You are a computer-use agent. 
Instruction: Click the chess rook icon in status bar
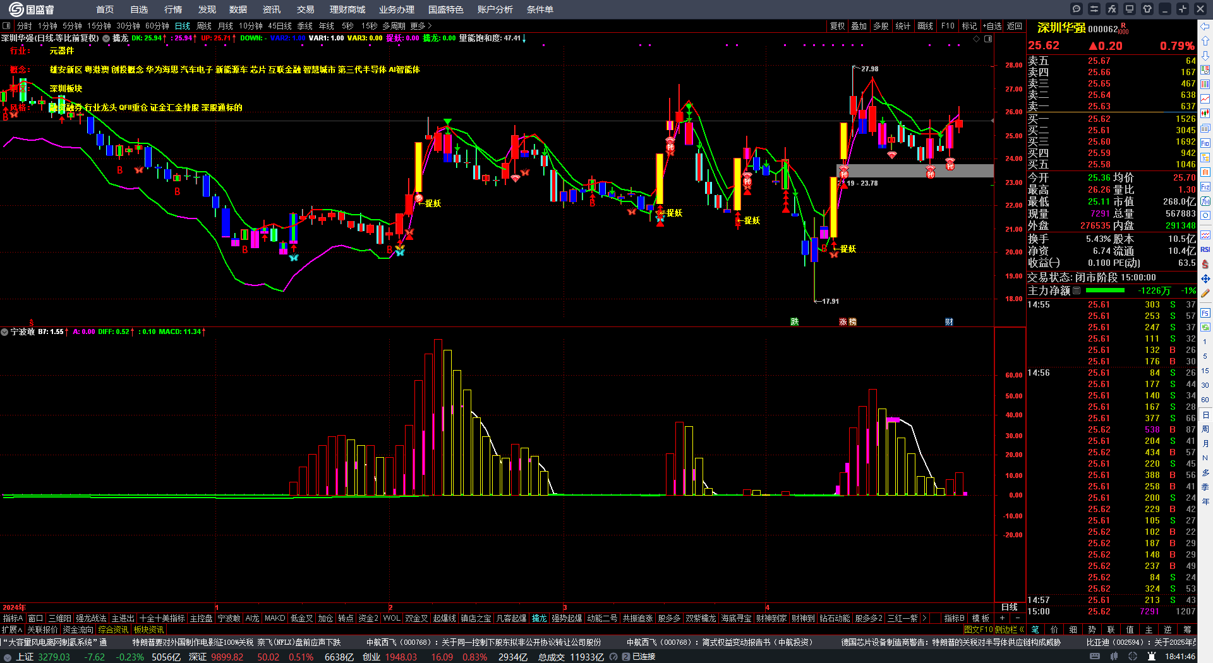point(1151,657)
